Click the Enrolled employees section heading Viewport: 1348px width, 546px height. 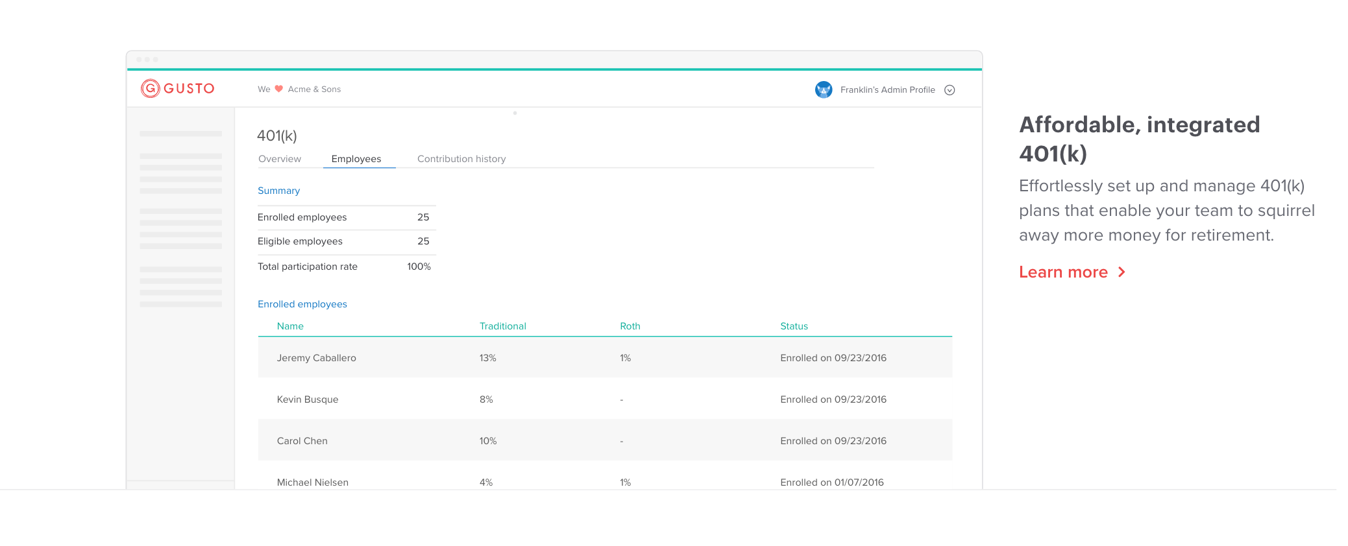[x=302, y=304]
